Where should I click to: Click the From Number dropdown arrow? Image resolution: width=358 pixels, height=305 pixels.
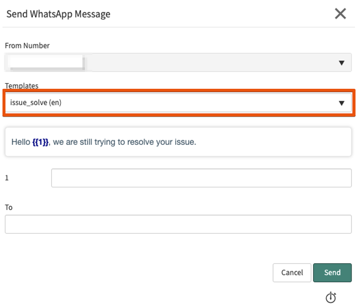click(x=341, y=63)
